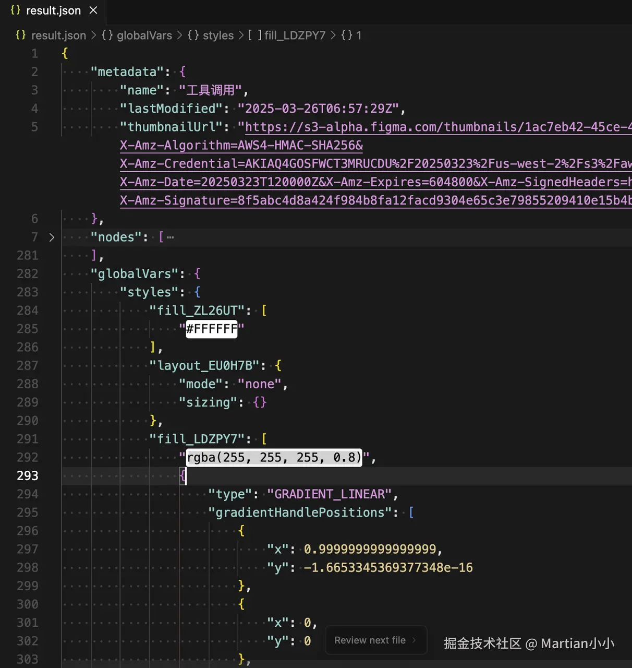Click the 0.9999999999999999 x value
This screenshot has height=668, width=632.
[x=370, y=550]
